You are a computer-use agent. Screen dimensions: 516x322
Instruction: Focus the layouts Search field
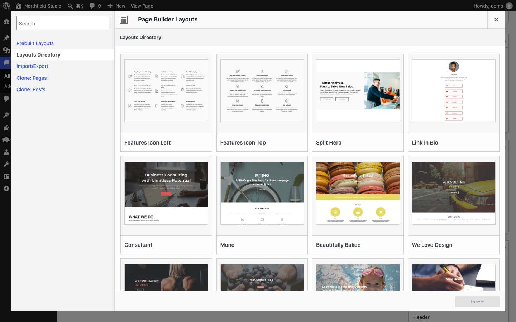click(63, 23)
